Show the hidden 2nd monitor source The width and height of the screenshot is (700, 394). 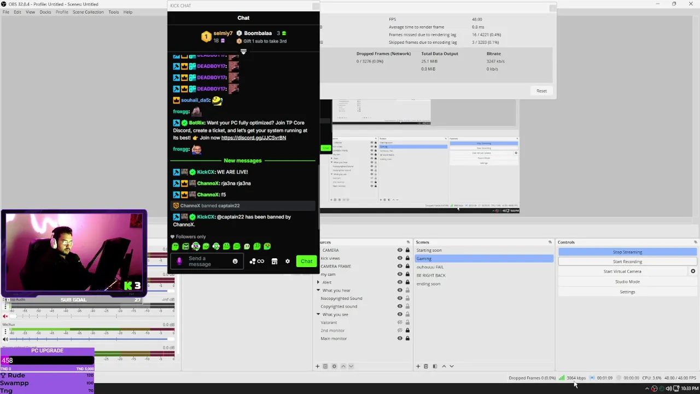[400, 331]
